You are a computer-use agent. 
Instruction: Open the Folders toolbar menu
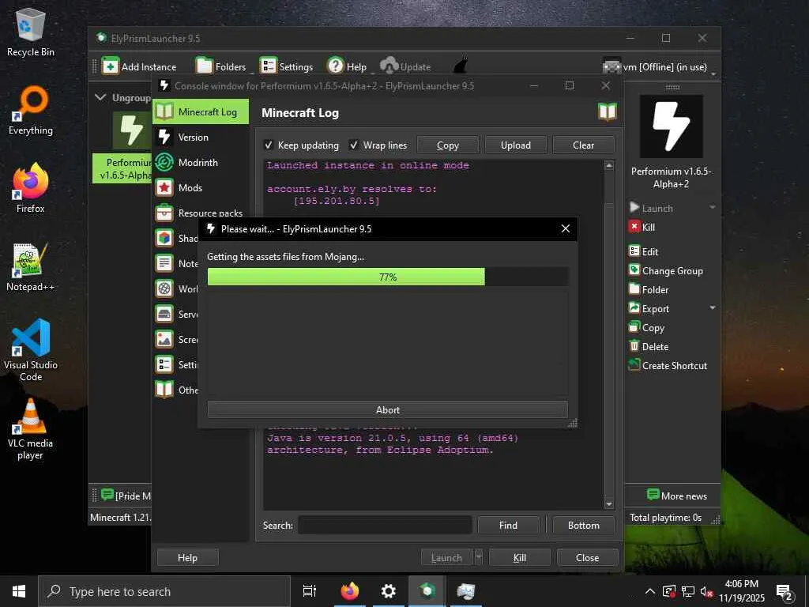[221, 66]
